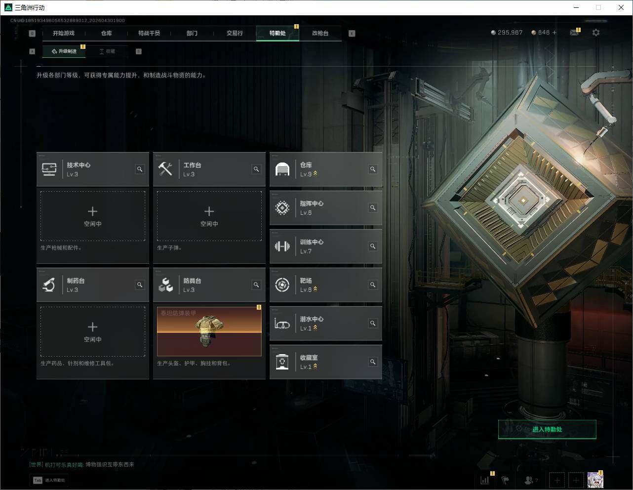Invite teammate via slot beside avatar
This screenshot has width=633, height=490.
576,480
